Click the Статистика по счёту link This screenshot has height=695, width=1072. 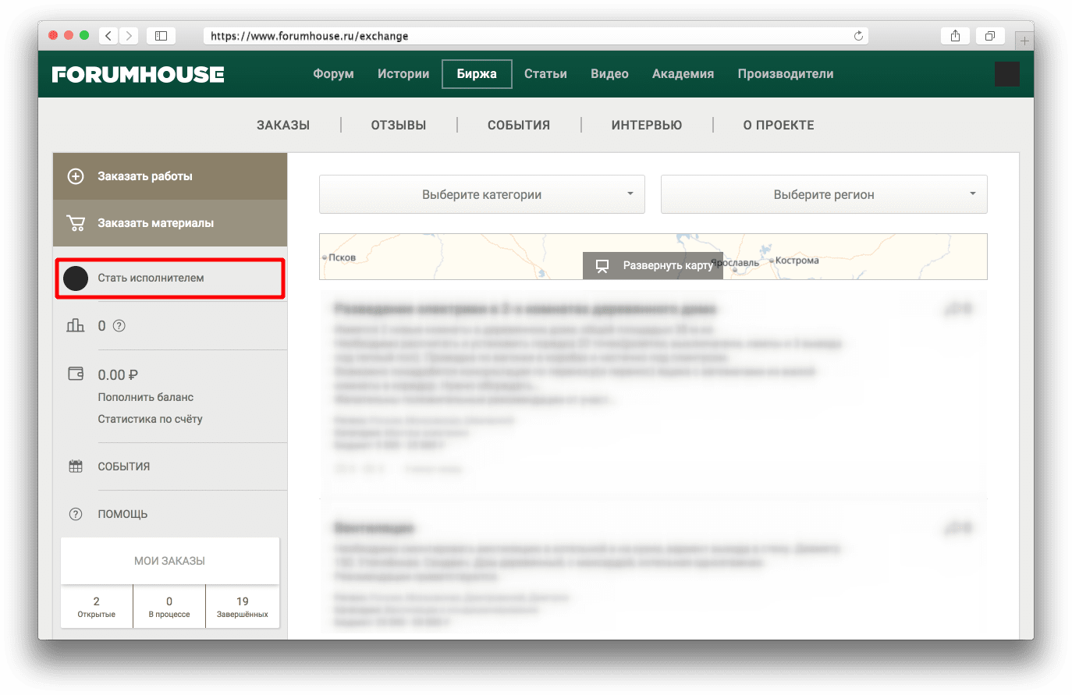click(x=150, y=419)
